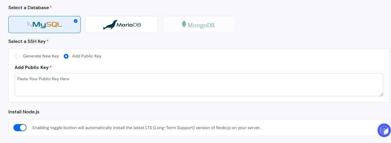
Task: Click the "Generate New Key" option label
Action: (x=41, y=56)
